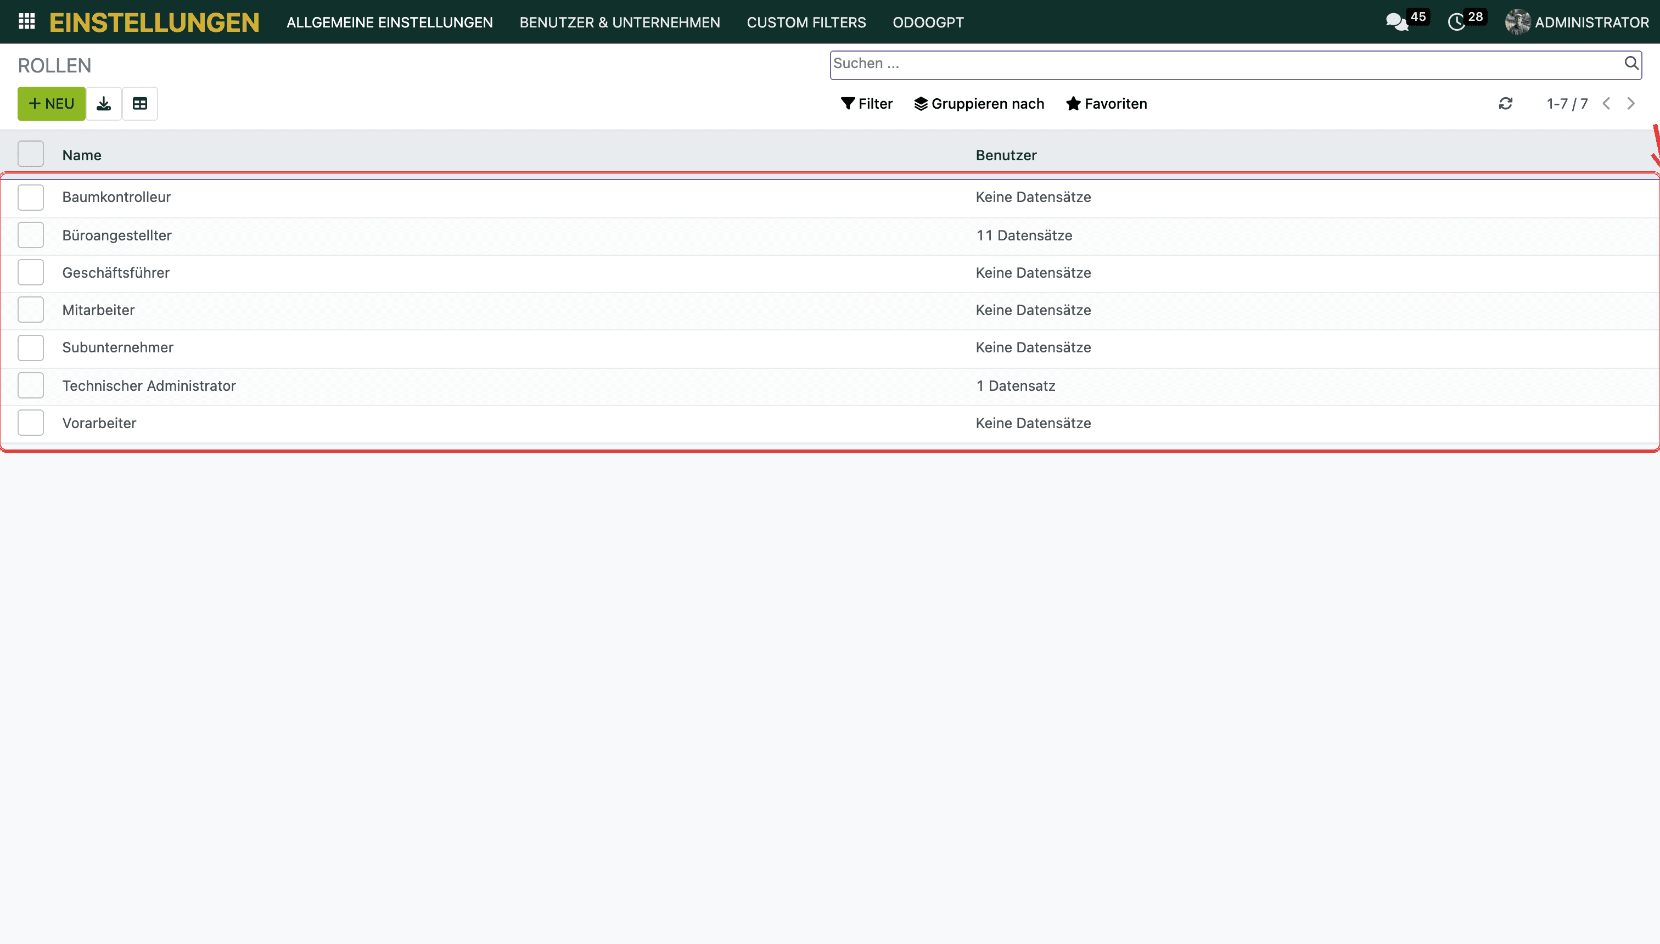
Task: Click the spreadsheet table icon button
Action: (x=140, y=104)
